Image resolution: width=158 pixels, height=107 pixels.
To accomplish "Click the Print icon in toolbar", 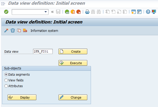I will coord(88,12).
